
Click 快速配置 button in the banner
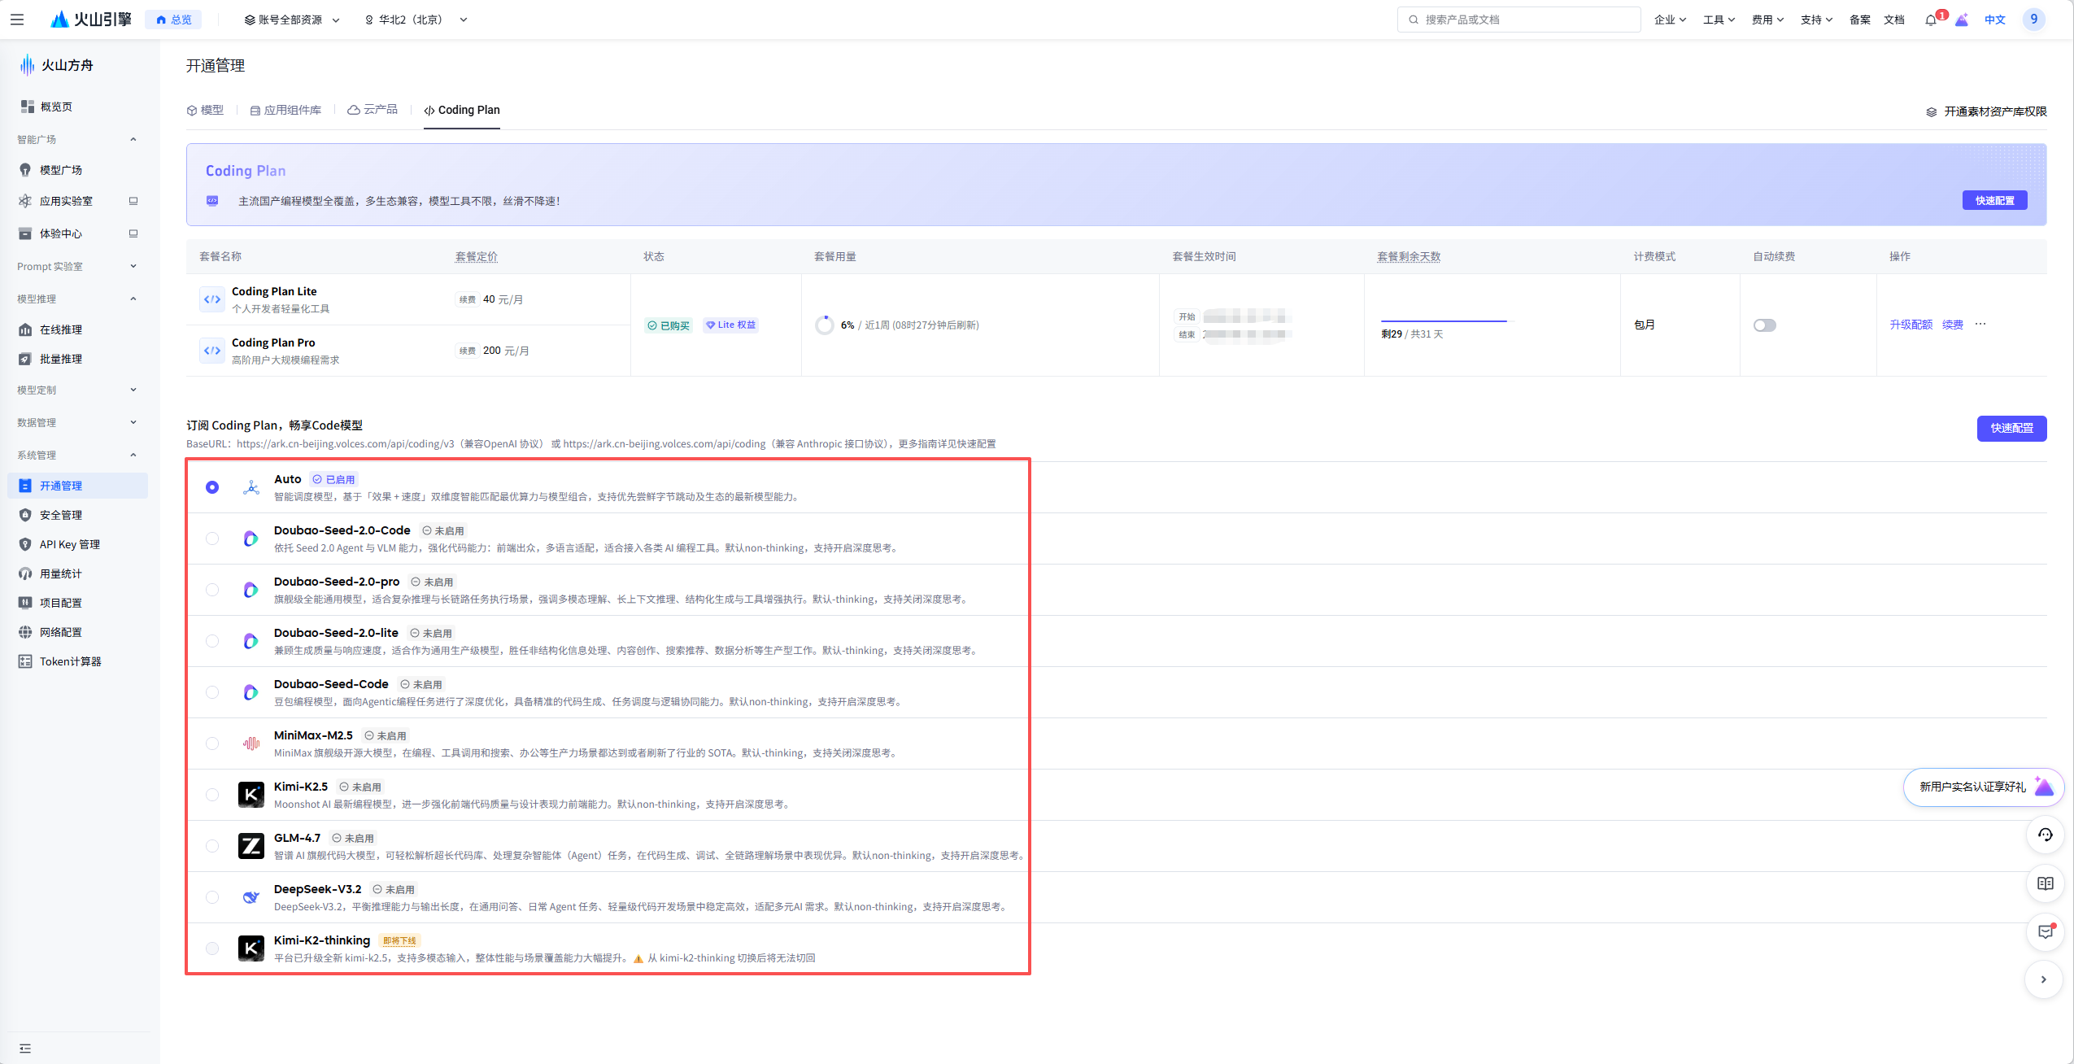click(1994, 201)
